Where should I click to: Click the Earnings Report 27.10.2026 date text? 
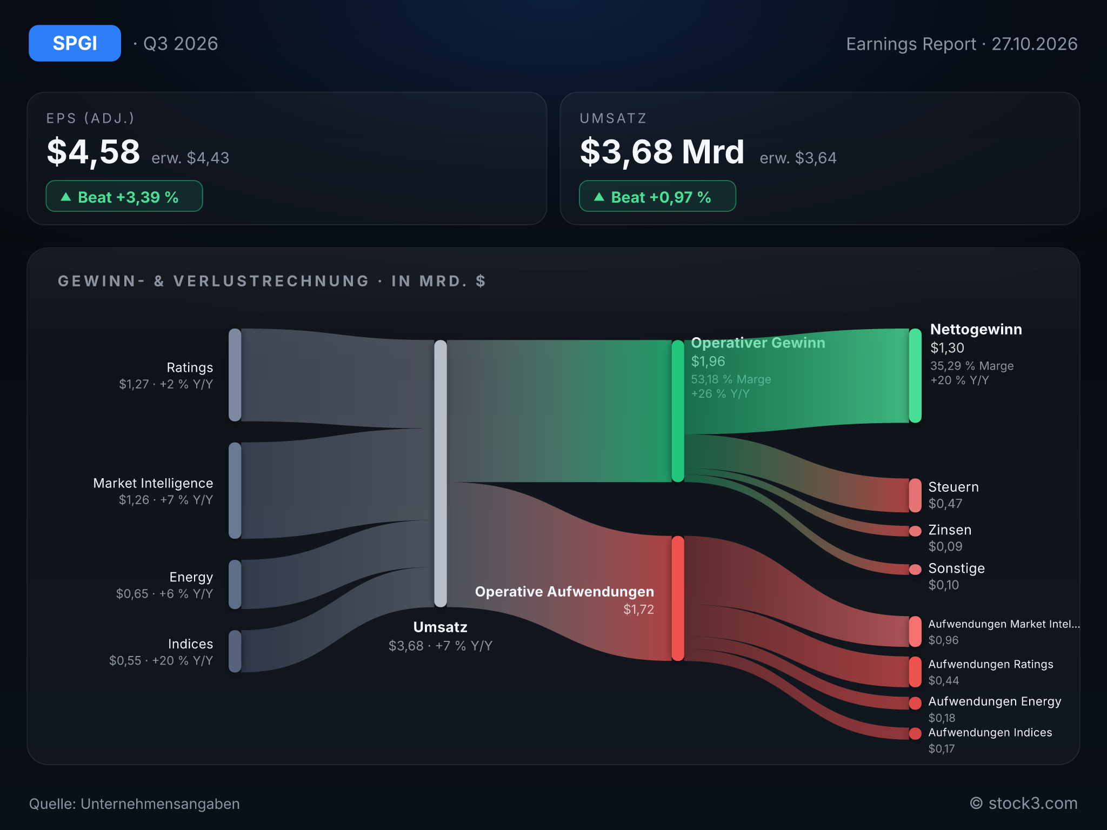[962, 44]
